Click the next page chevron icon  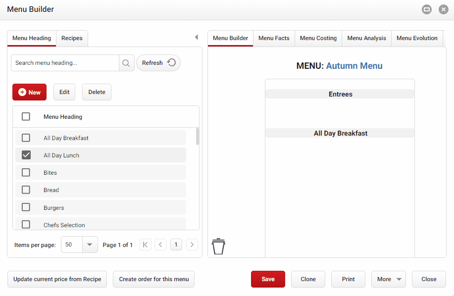click(x=192, y=245)
